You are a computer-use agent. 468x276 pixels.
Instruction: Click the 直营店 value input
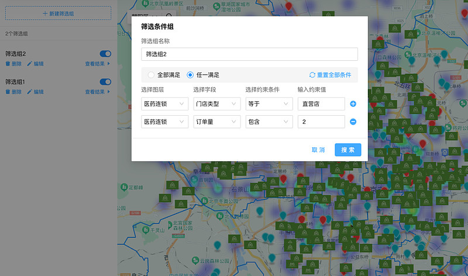[321, 104]
